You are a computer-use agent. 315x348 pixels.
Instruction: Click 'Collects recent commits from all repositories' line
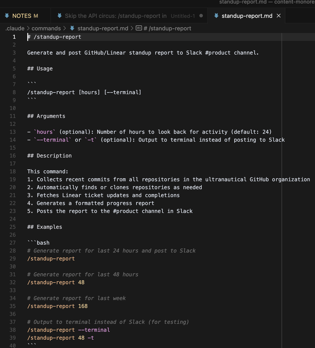click(169, 179)
